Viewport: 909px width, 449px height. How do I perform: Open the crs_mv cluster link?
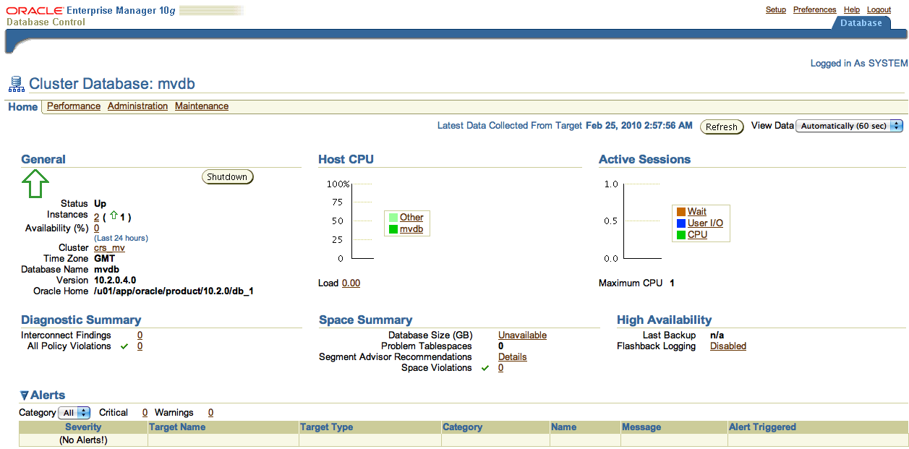(109, 248)
